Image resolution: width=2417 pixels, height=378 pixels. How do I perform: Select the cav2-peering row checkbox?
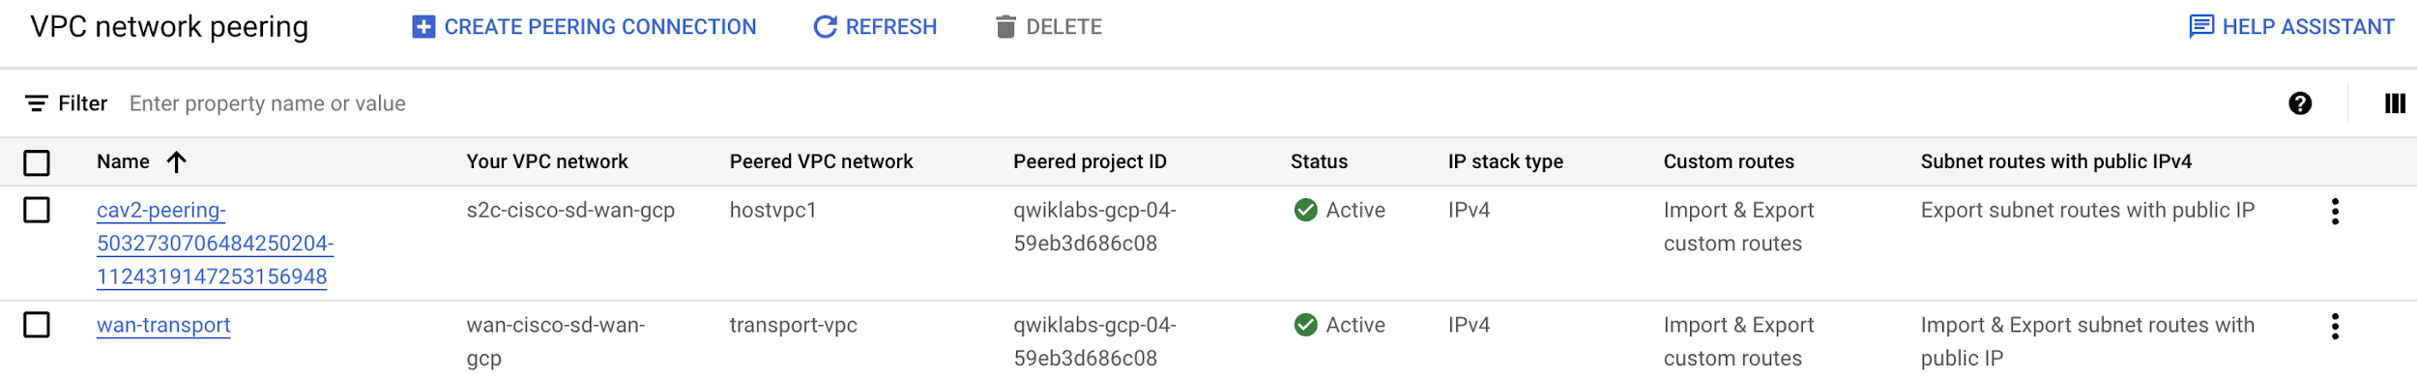(x=37, y=210)
